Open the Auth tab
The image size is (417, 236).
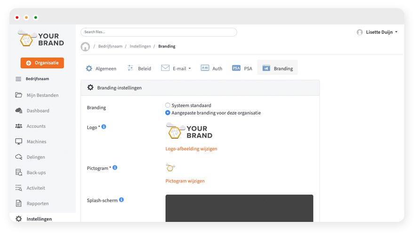click(211, 68)
